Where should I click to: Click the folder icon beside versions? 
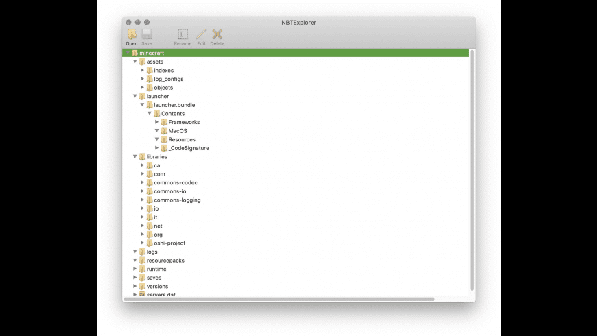(x=142, y=286)
